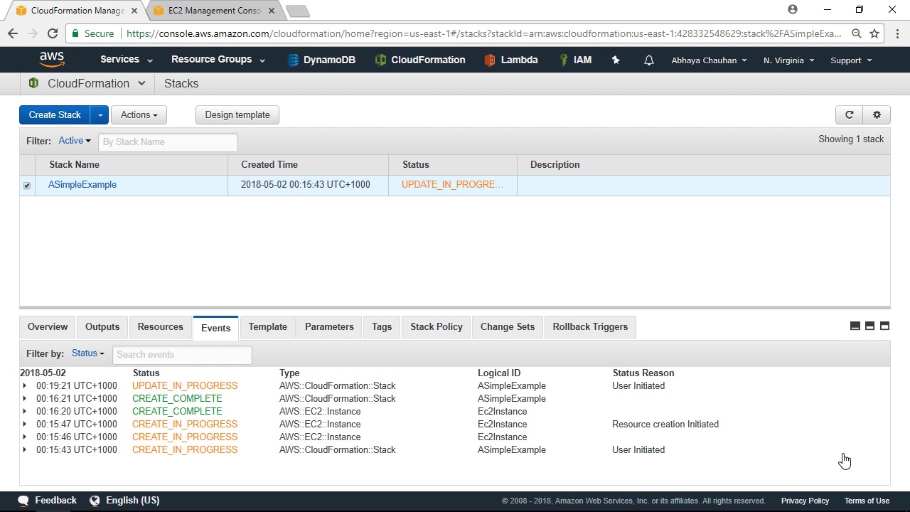Switch to the Change Sets tab
Viewport: 910px width, 512px height.
(x=508, y=326)
